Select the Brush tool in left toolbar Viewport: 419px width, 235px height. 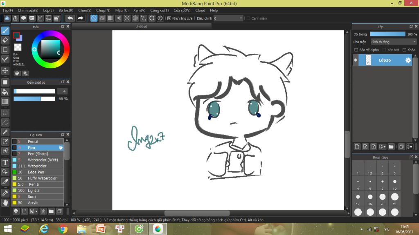pyautogui.click(x=5, y=31)
